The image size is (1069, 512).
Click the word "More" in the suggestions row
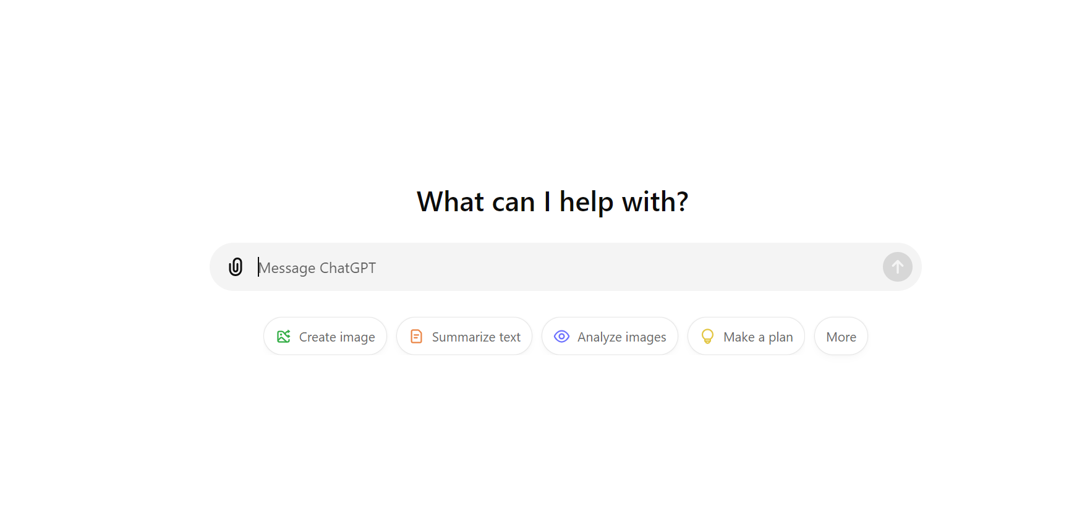(x=841, y=337)
